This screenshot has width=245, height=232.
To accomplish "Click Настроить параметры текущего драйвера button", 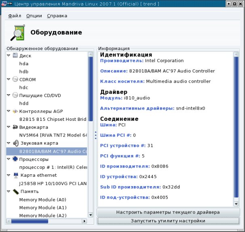I will (x=168, y=212).
